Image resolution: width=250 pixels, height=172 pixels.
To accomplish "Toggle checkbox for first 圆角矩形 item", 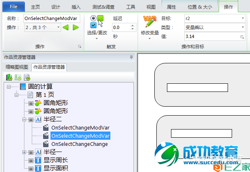I will (31, 103).
